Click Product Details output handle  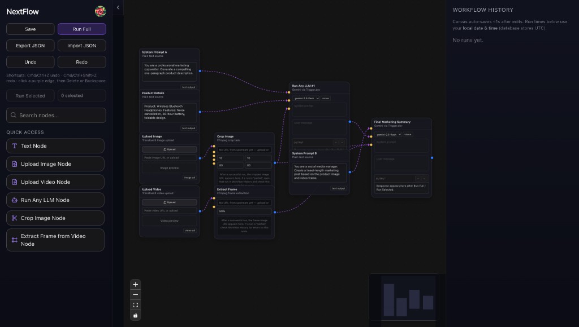point(200,112)
